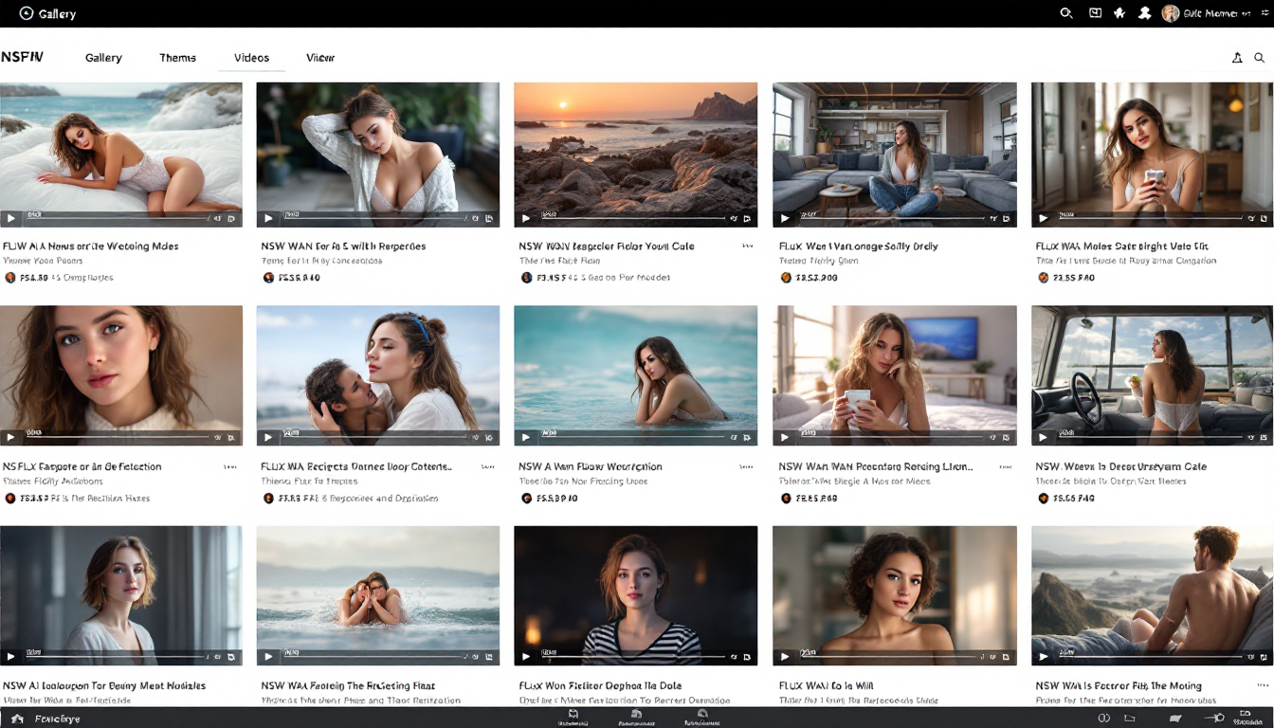Click the user avatar in top bar

[x=1171, y=13]
